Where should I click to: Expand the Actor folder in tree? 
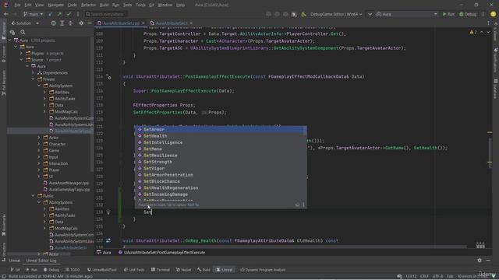pos(39,138)
